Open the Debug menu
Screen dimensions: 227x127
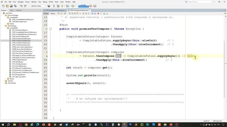click(45, 2)
